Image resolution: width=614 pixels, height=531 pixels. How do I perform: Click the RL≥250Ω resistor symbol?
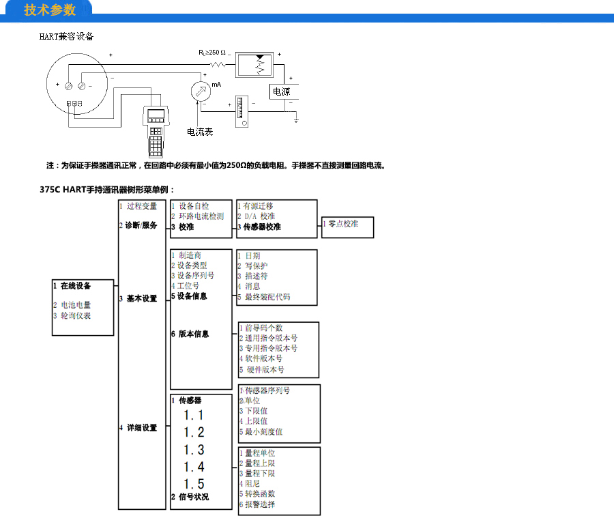(x=217, y=64)
